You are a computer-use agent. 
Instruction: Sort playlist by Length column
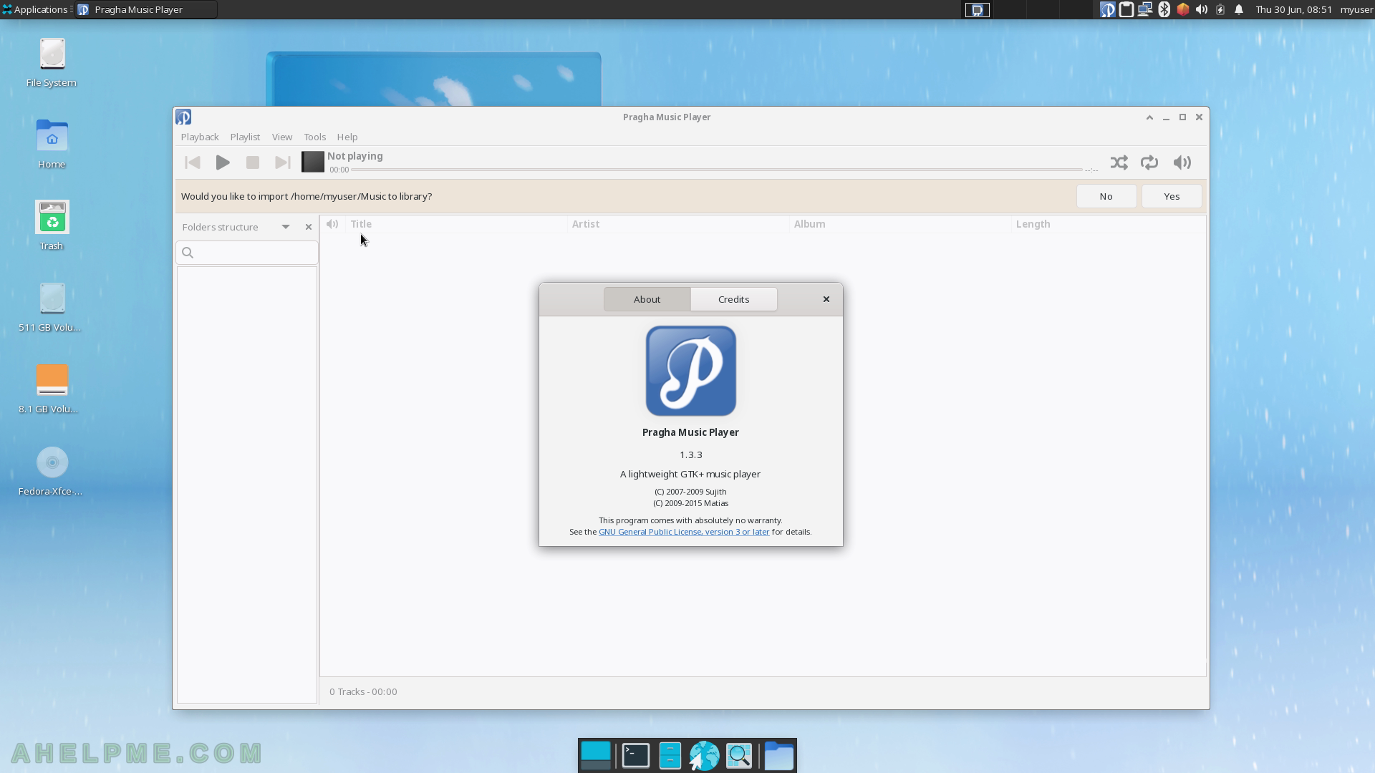[1108, 224]
